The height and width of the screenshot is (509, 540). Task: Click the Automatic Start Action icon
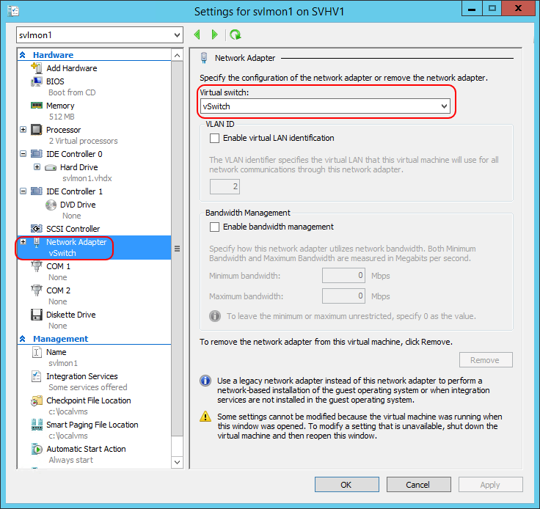click(37, 449)
